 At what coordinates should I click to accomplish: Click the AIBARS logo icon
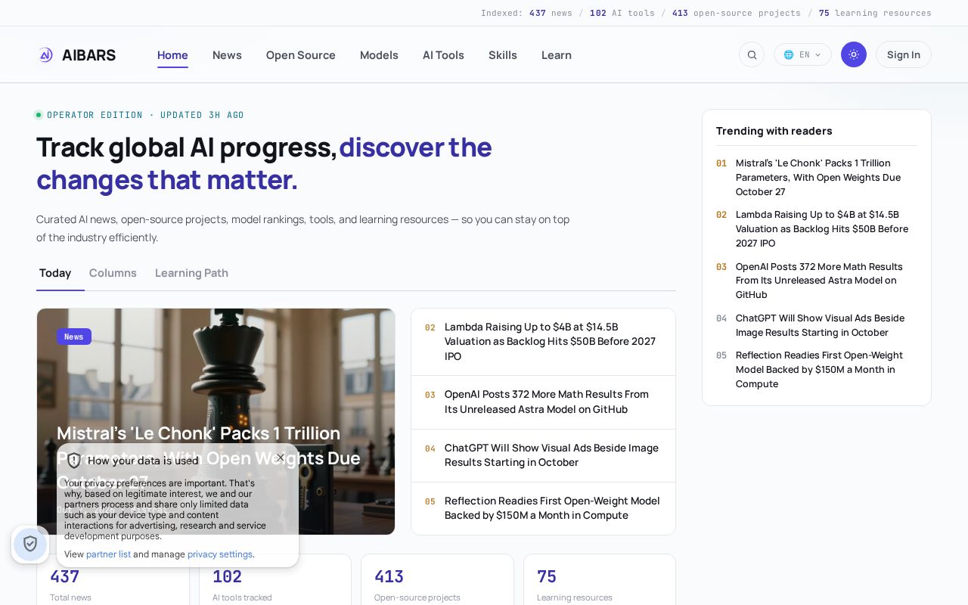(x=46, y=54)
